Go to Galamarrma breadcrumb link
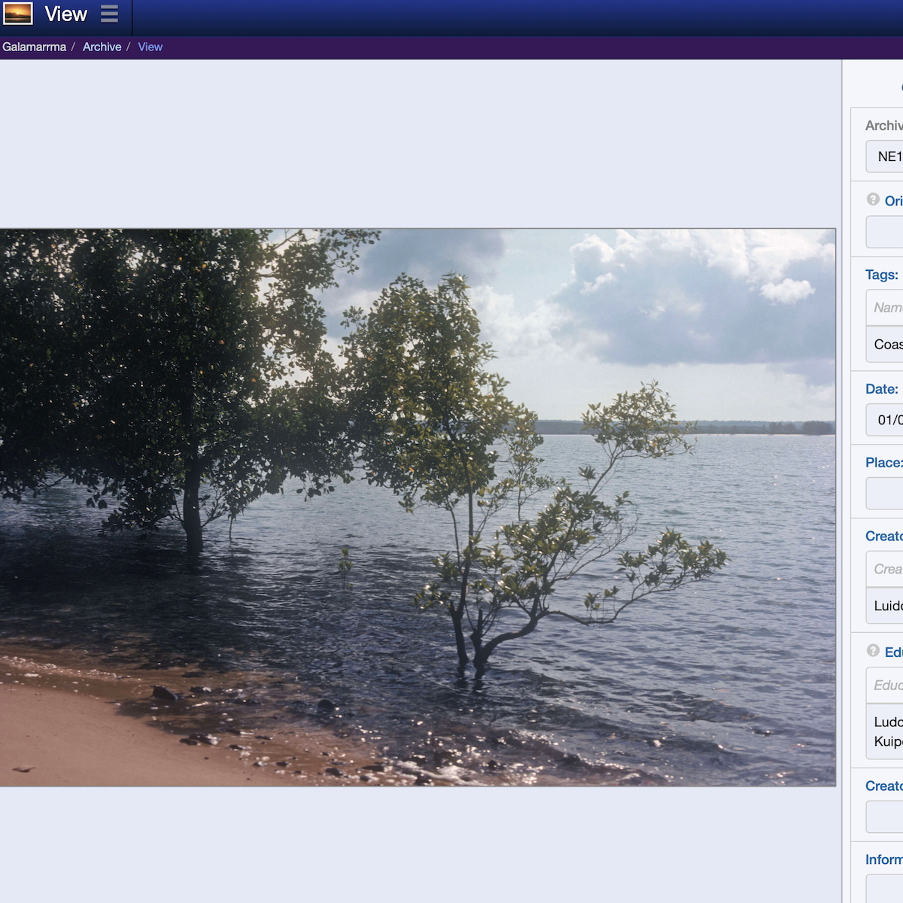The image size is (903, 903). click(34, 47)
